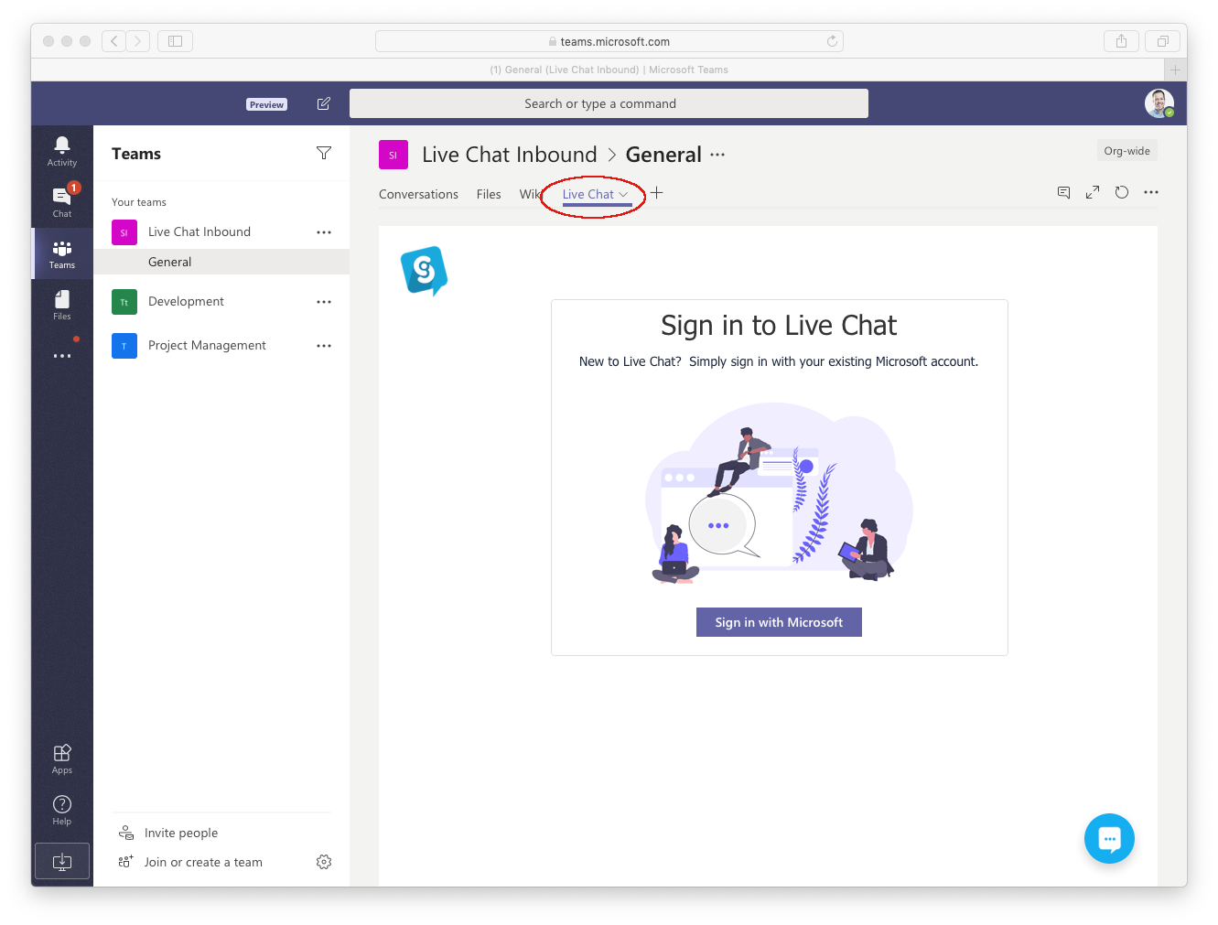Click the Safari share icon

pyautogui.click(x=1121, y=41)
